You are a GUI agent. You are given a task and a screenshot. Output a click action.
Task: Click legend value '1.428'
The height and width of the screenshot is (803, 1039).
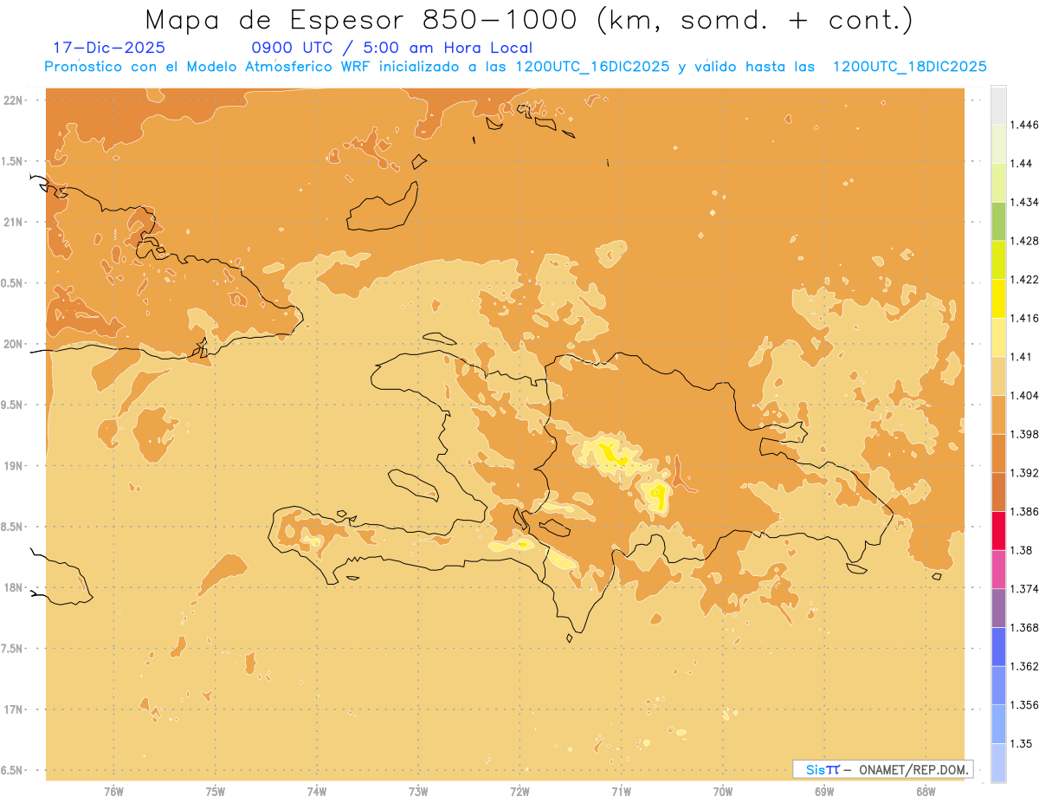tap(1023, 241)
